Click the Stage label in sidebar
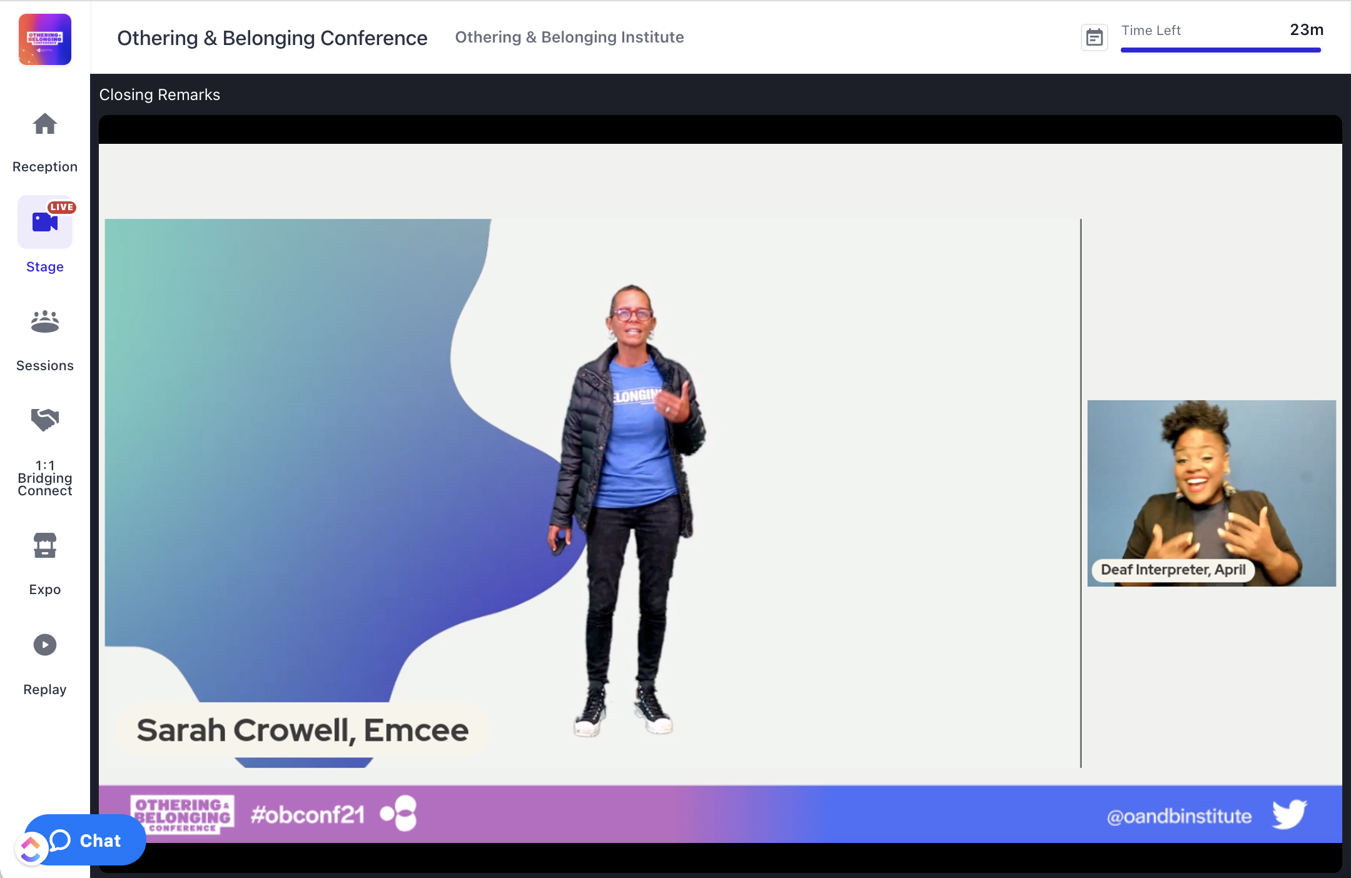The image size is (1351, 878). (45, 267)
